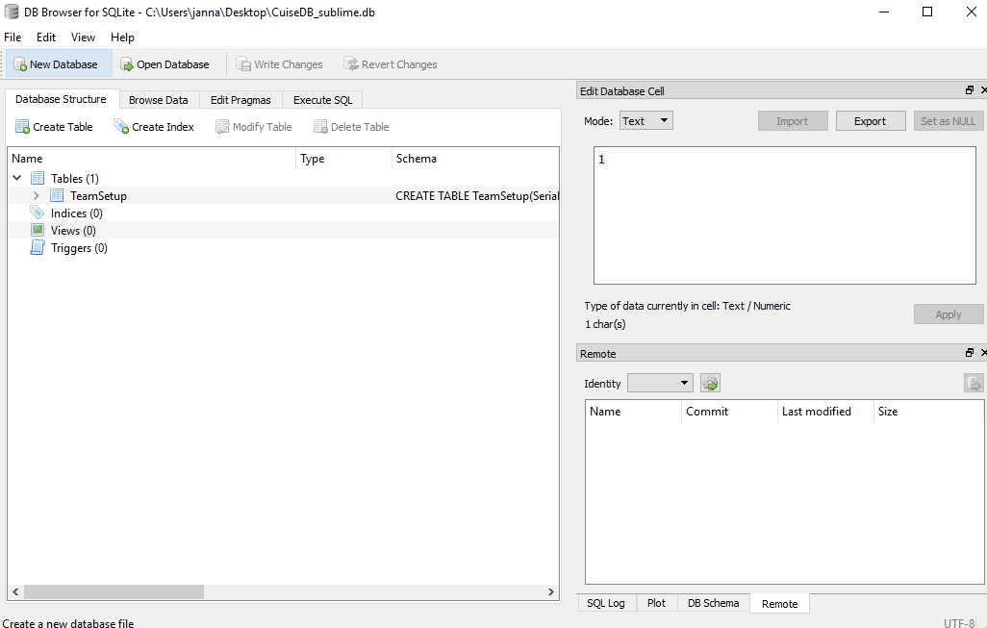Click the DB Browser app icon in title bar
The height and width of the screenshot is (628, 987).
[12, 12]
